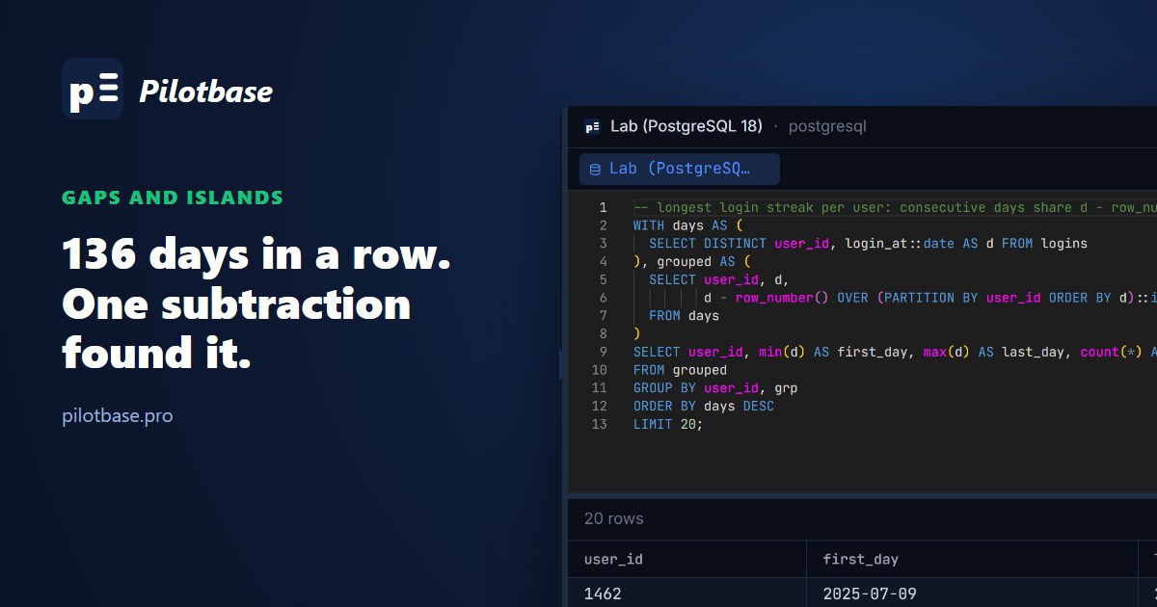Click the '20 rows' result count
This screenshot has height=607, width=1157.
point(613,518)
